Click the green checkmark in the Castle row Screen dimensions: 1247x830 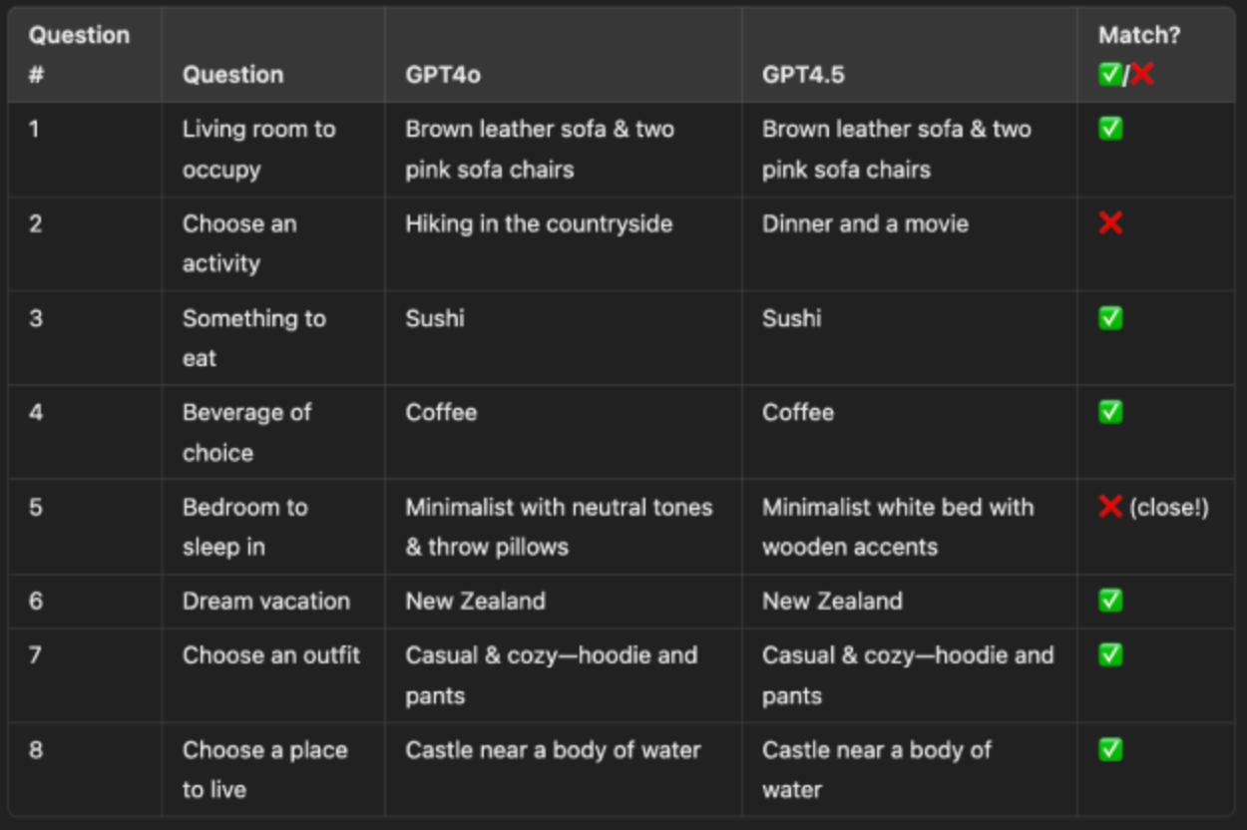1109,750
